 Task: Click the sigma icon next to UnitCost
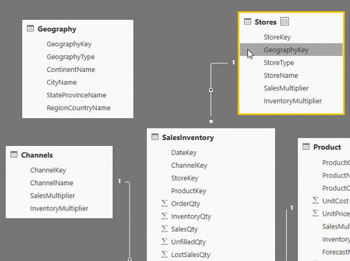(315, 200)
